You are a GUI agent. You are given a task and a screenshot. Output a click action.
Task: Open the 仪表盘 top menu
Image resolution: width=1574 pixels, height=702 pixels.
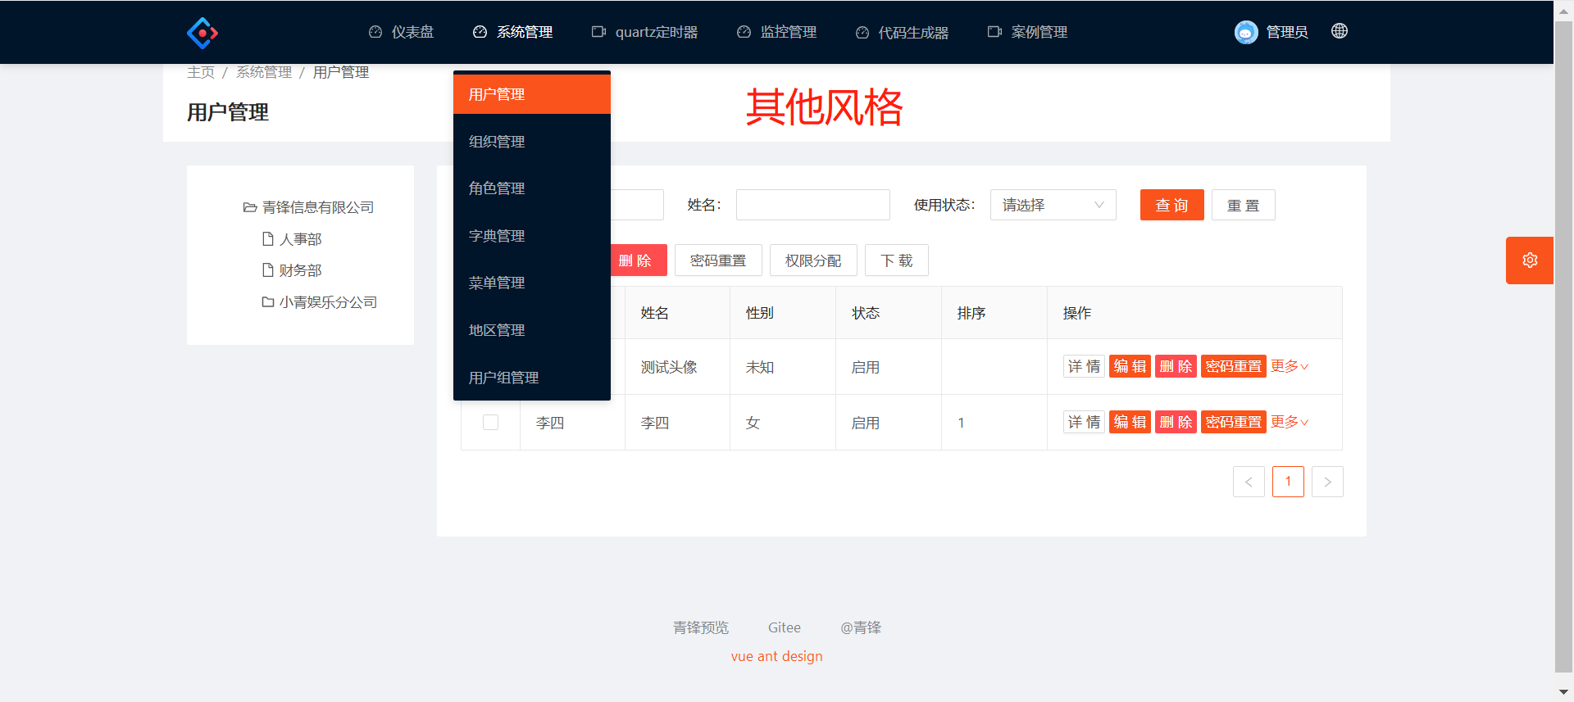click(x=401, y=32)
